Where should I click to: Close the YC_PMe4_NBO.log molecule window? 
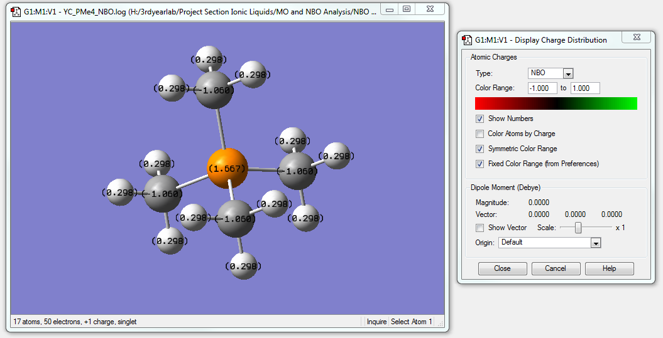429,9
